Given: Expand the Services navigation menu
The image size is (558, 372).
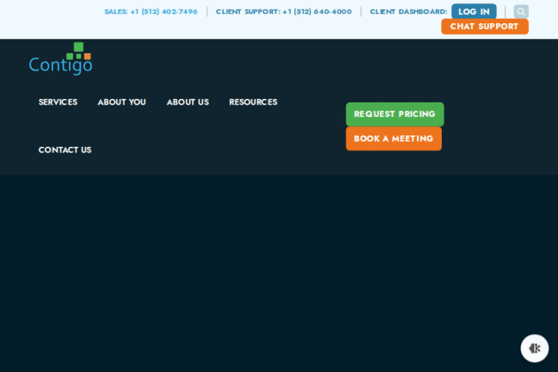Looking at the screenshot, I should coord(58,102).
